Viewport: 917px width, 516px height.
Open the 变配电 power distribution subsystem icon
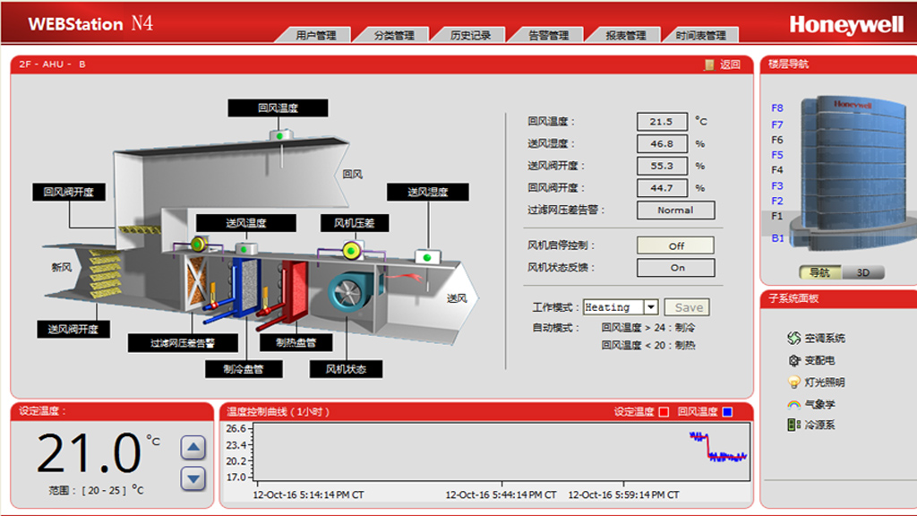(793, 360)
